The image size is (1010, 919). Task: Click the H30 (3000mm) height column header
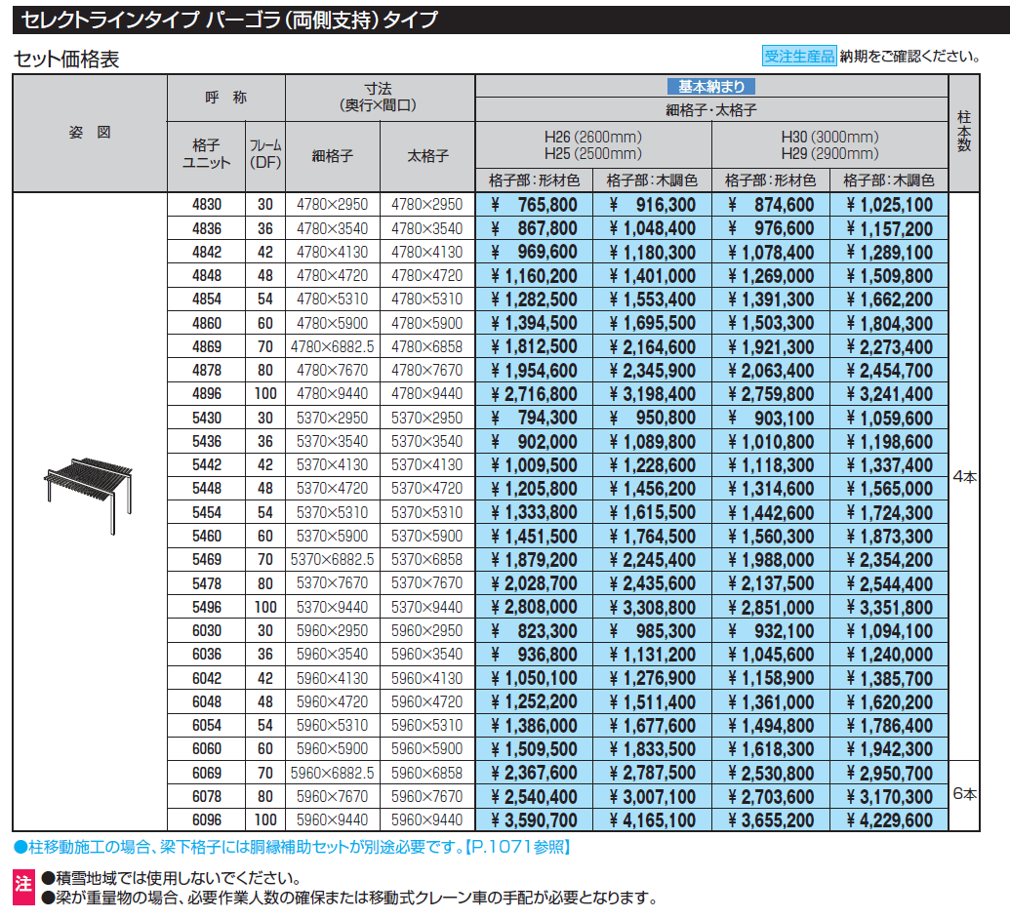point(829,144)
